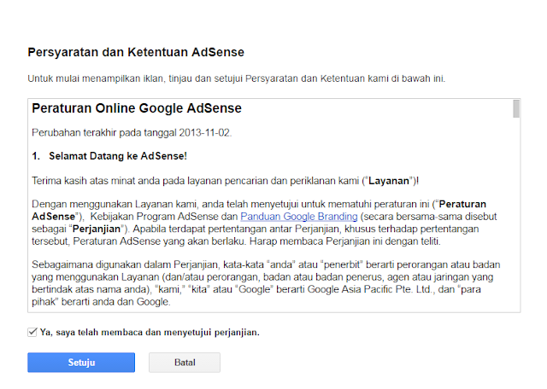Open the Panduan Google Branding link

click(299, 217)
